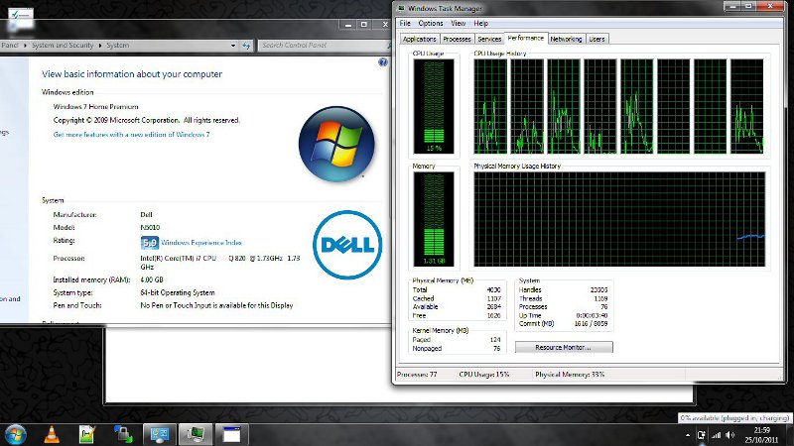Image resolution: width=794 pixels, height=446 pixels.
Task: Select the Performance tab
Action: coord(526,38)
